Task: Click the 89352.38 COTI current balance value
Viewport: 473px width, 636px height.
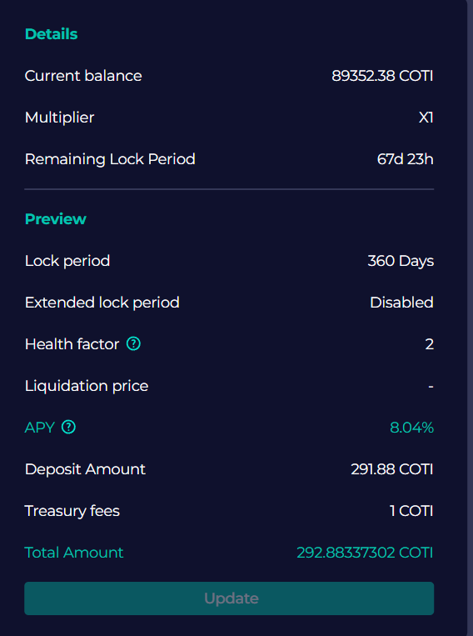Action: coord(382,76)
